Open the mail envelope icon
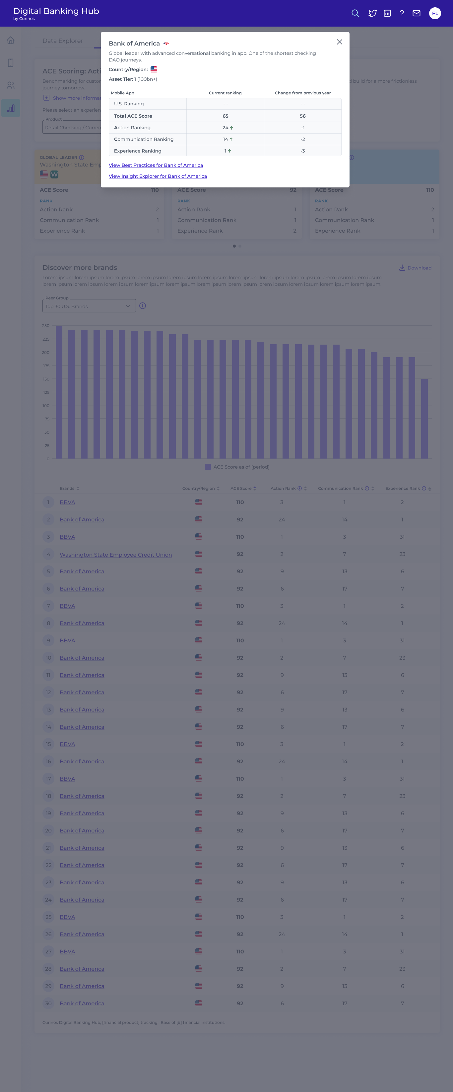This screenshot has height=1092, width=453. pos(417,14)
